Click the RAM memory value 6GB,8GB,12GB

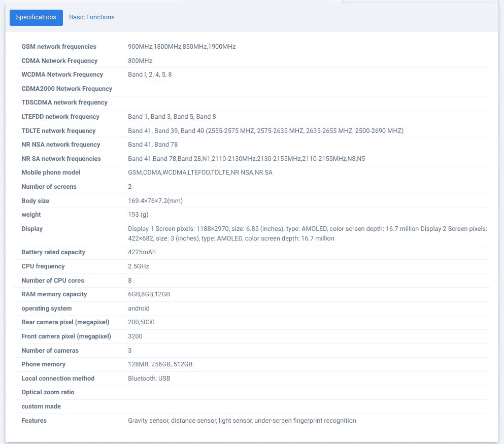point(149,294)
